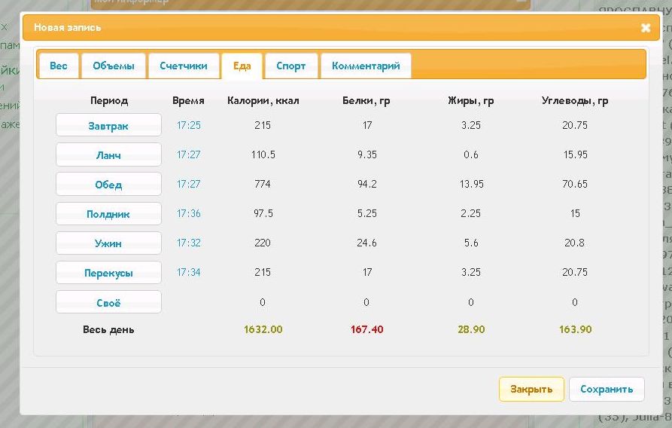Click the Ланч row time 17:27
Viewport: 672px width, 428px height.
point(189,154)
